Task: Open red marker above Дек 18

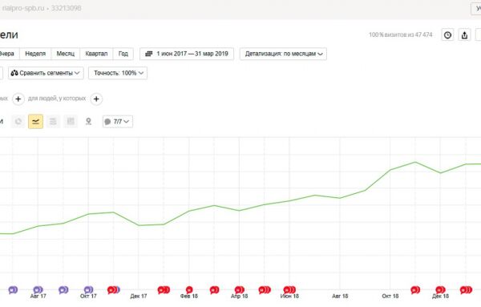Action: [x=440, y=289]
